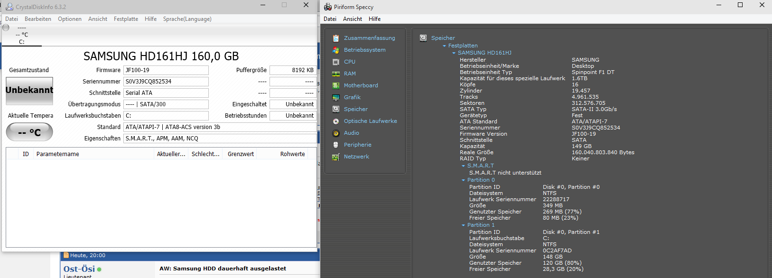Screen dimensions: 772x278
Task: Click the RAM module icon in Speccy
Action: [x=336, y=74]
